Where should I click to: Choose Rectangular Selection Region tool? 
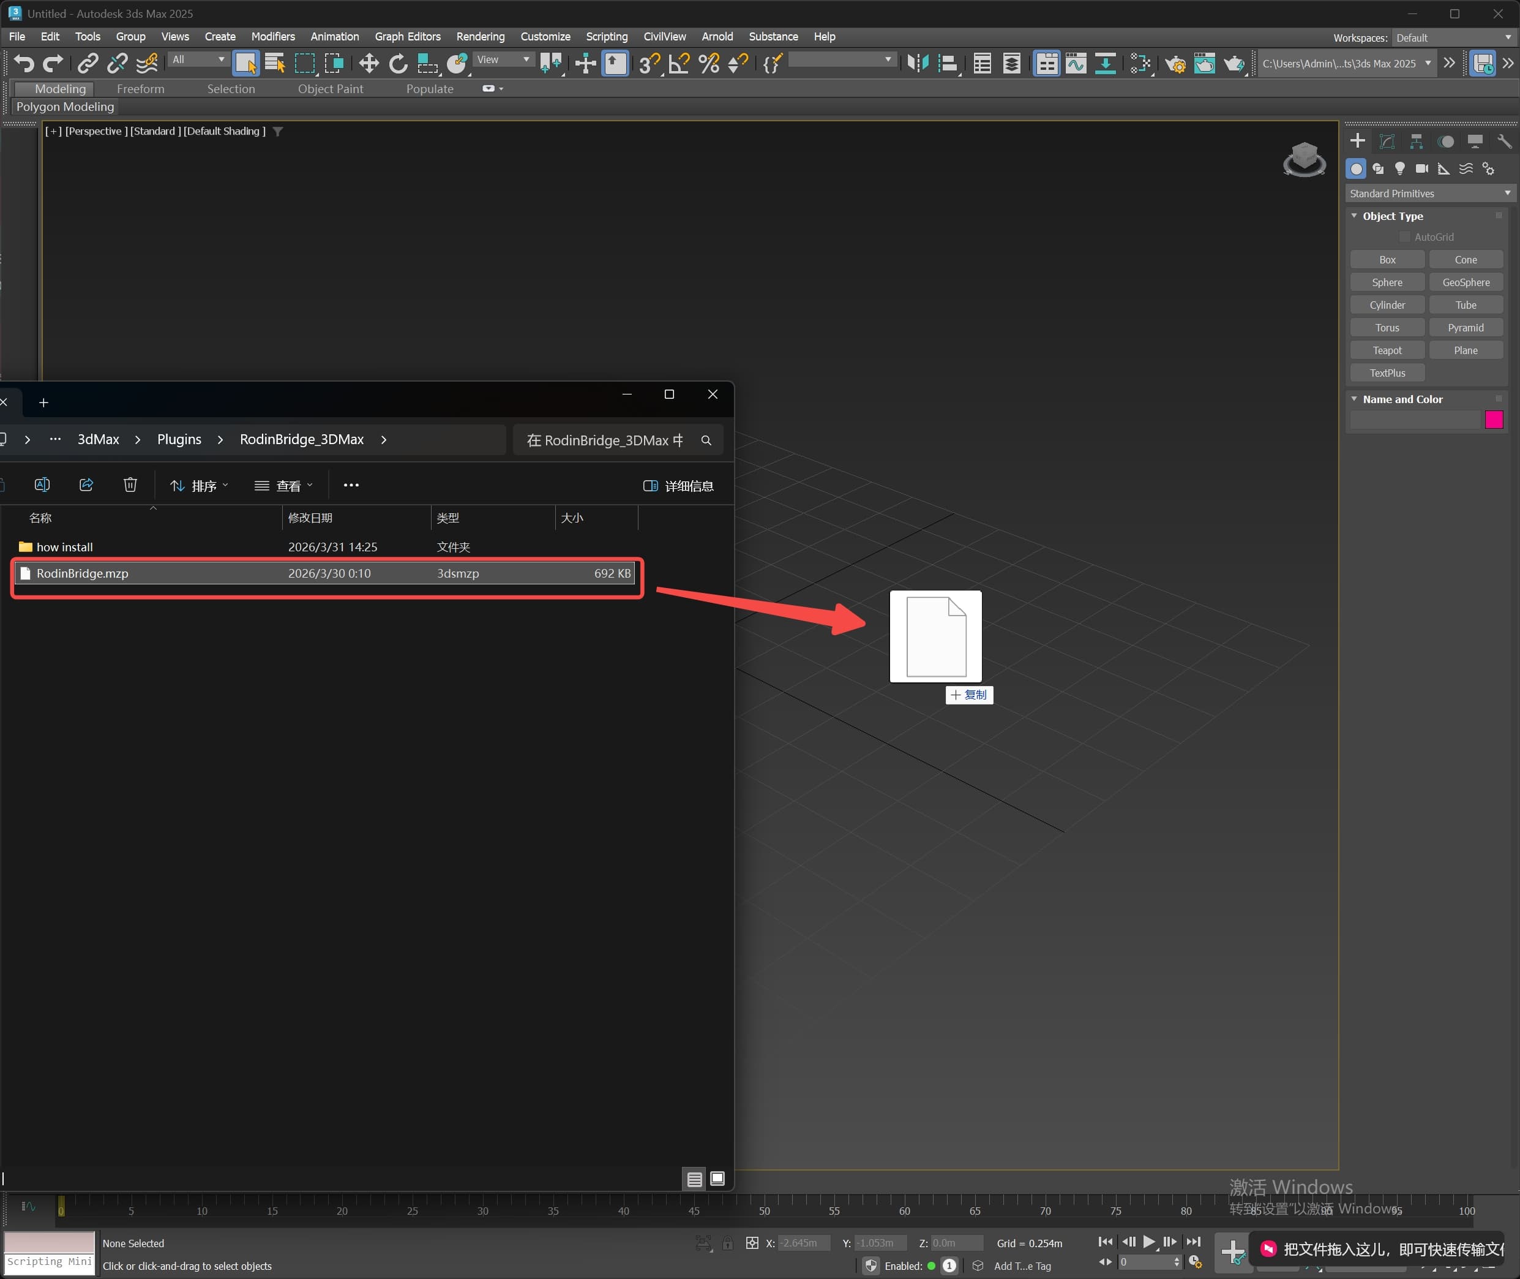pyautogui.click(x=305, y=64)
